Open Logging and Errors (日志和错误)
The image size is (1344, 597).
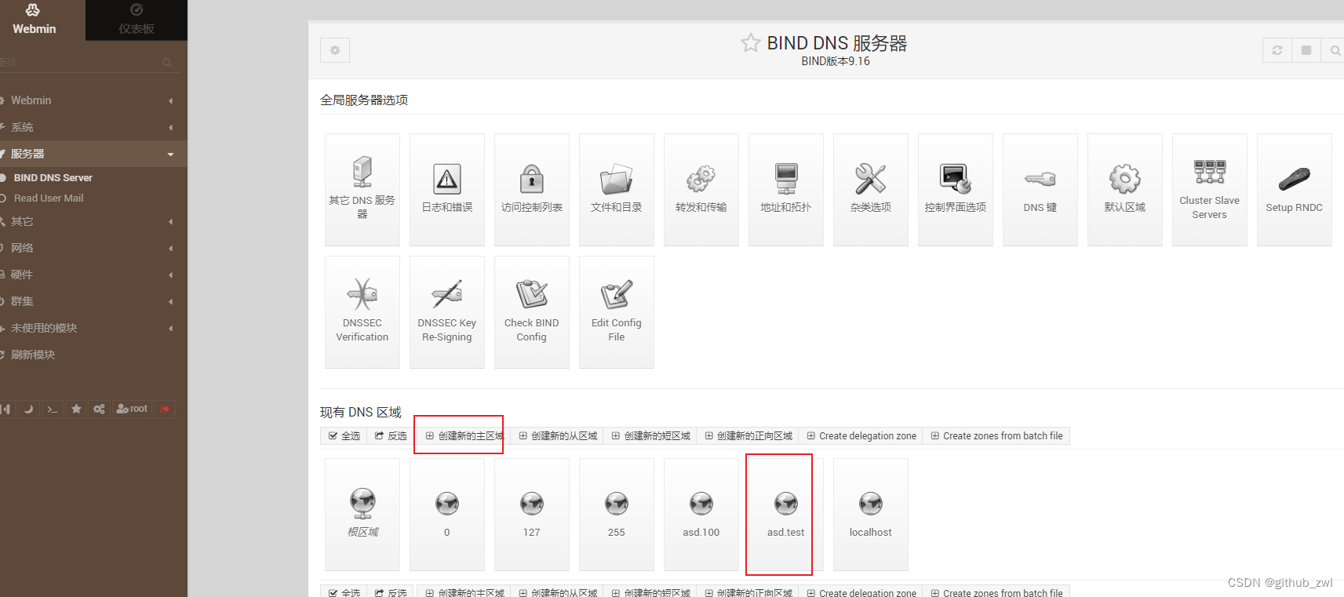point(447,189)
